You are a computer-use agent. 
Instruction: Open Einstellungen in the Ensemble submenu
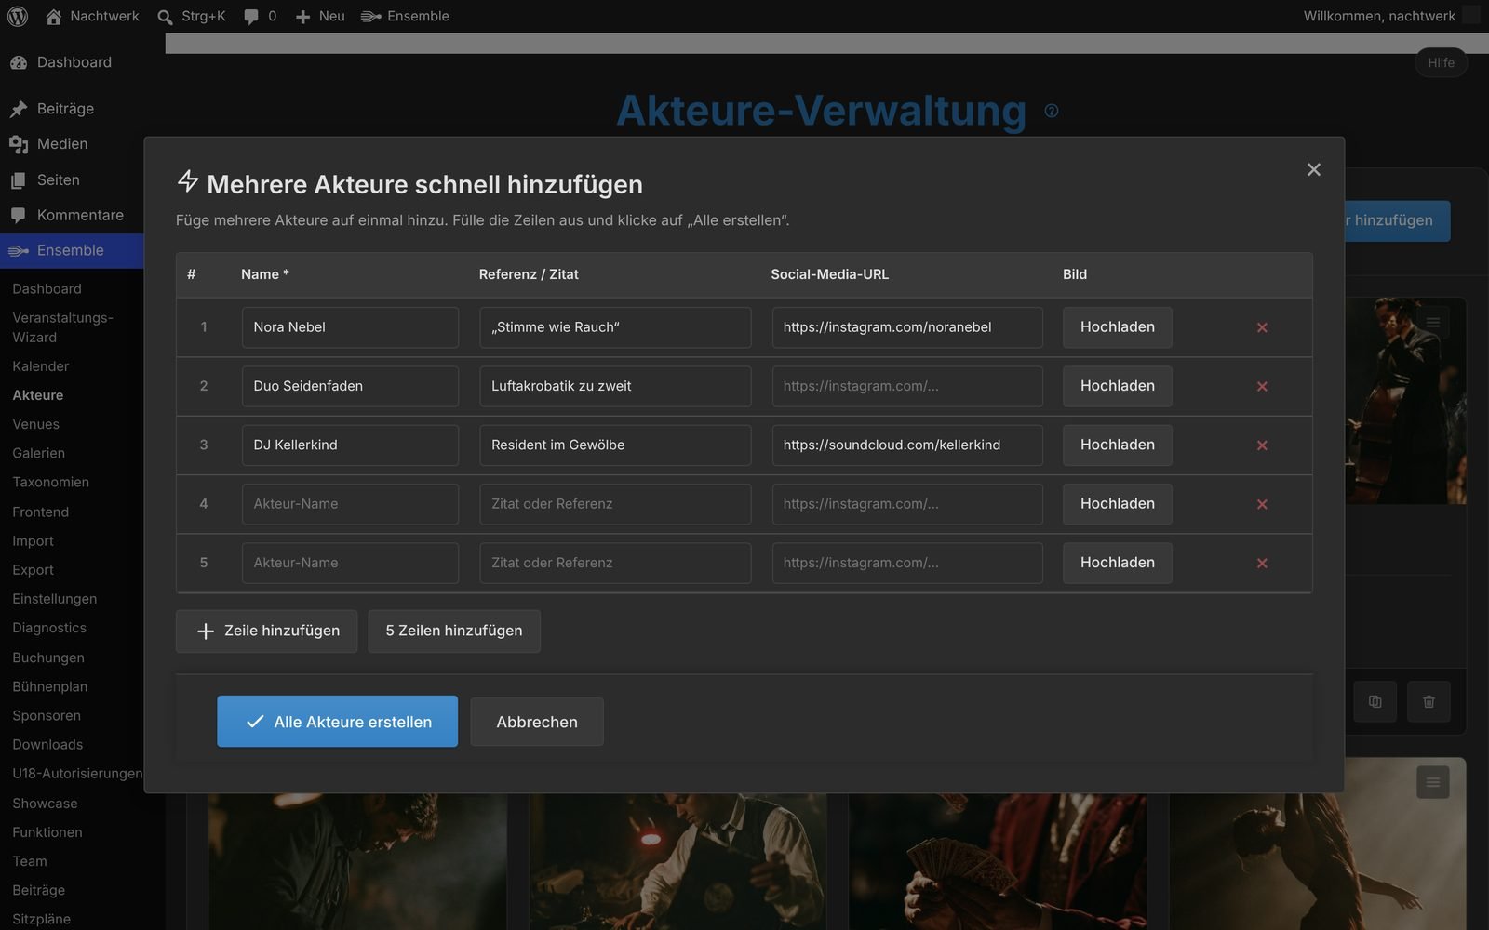click(x=55, y=599)
